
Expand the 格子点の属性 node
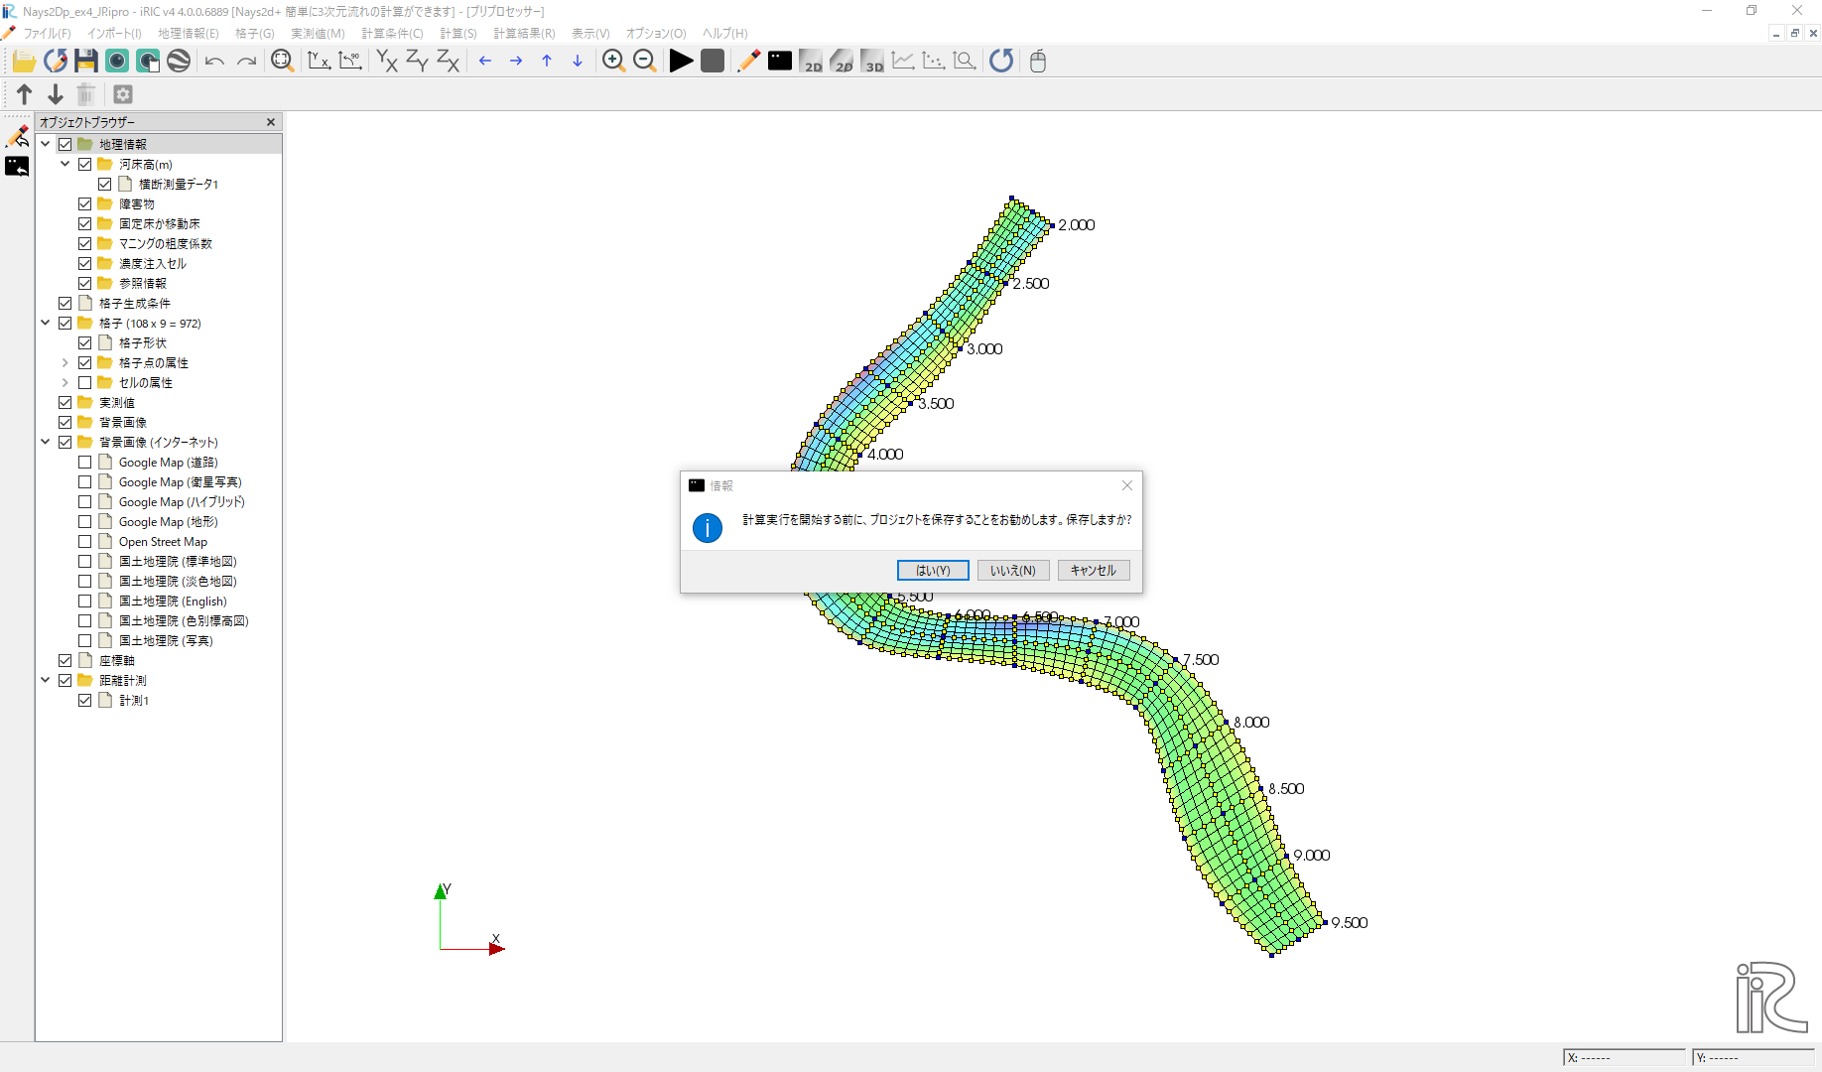[x=65, y=363]
